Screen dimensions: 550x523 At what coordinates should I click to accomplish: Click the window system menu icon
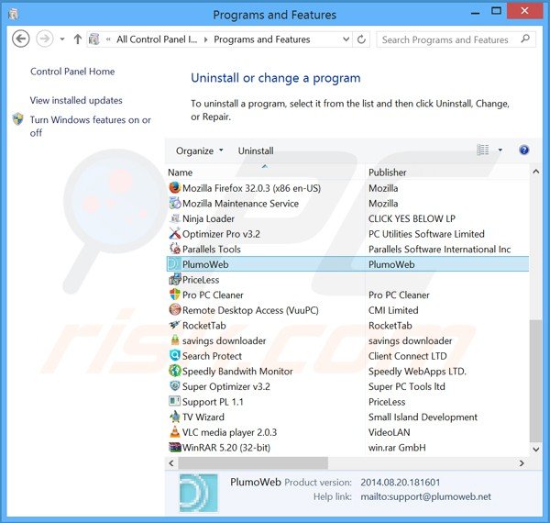point(14,14)
